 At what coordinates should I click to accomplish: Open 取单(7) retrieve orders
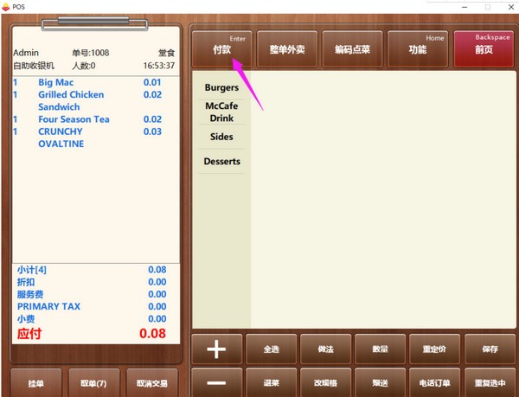point(93,383)
